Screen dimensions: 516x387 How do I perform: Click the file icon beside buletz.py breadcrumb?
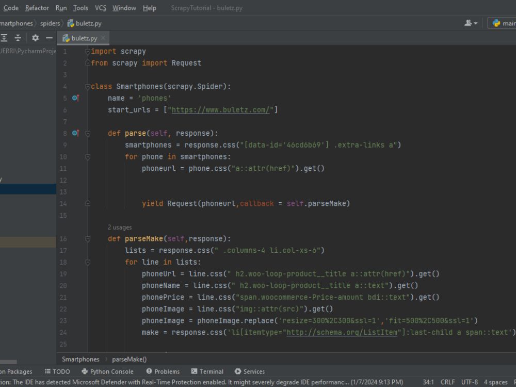pyautogui.click(x=70, y=23)
